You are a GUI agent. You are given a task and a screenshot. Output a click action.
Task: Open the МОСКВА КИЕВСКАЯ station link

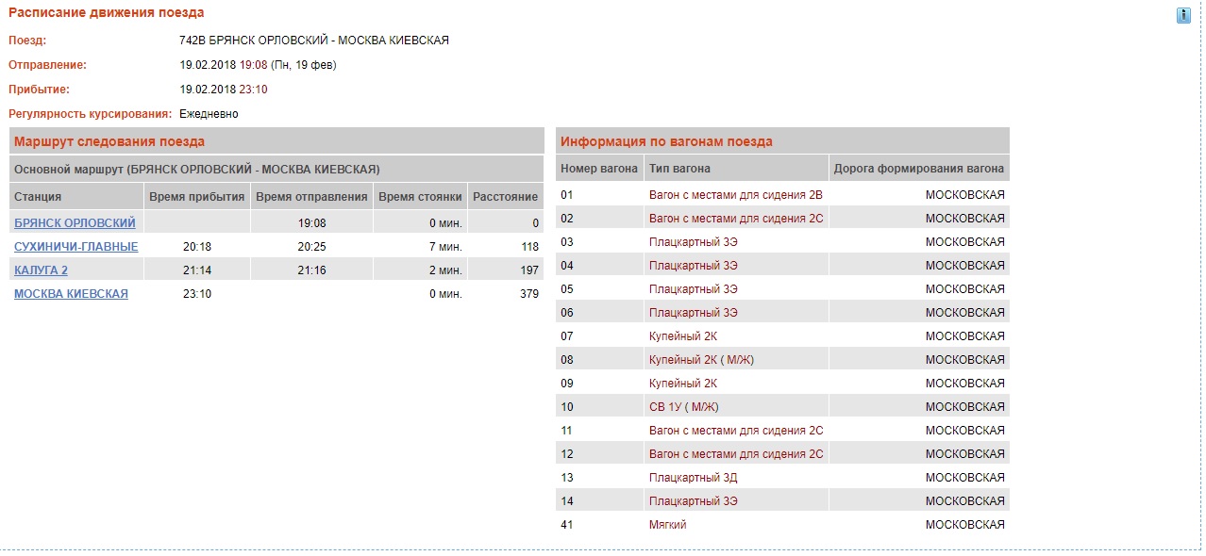(x=71, y=294)
